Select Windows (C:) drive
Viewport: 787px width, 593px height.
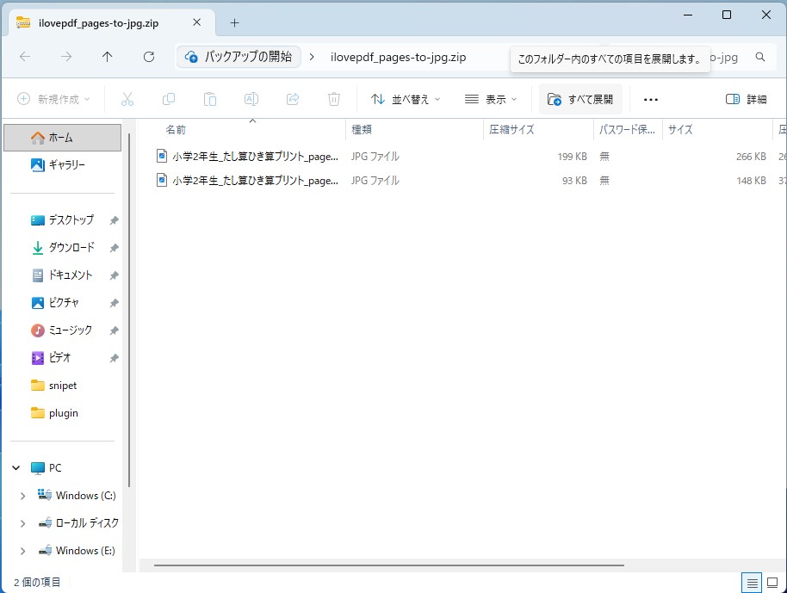77,496
